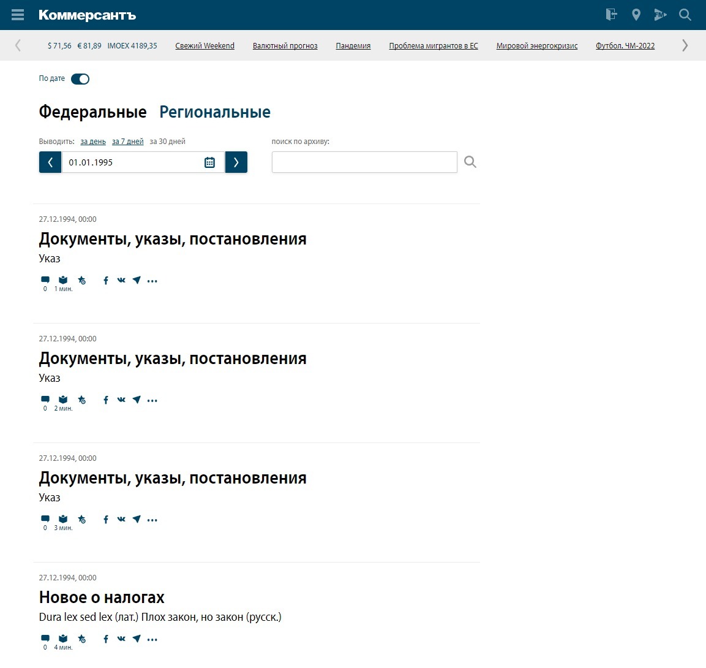The height and width of the screenshot is (668, 706).
Task: Bookmark the 1 мин. article
Action: [x=81, y=280]
